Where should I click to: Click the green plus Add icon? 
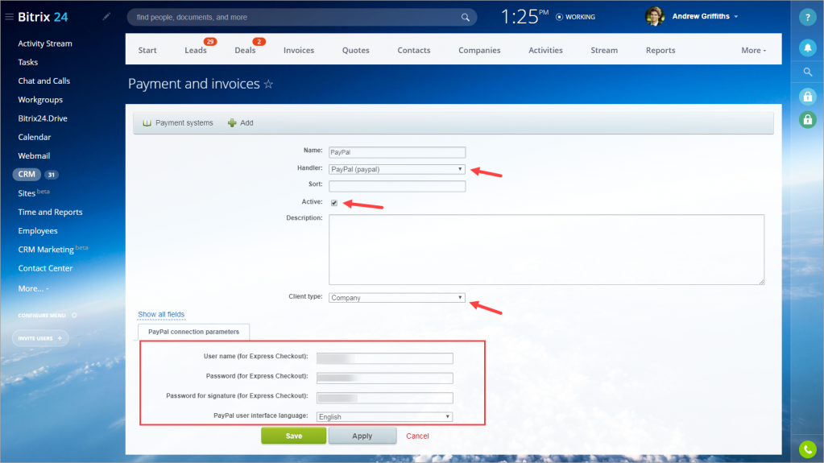[x=232, y=123]
